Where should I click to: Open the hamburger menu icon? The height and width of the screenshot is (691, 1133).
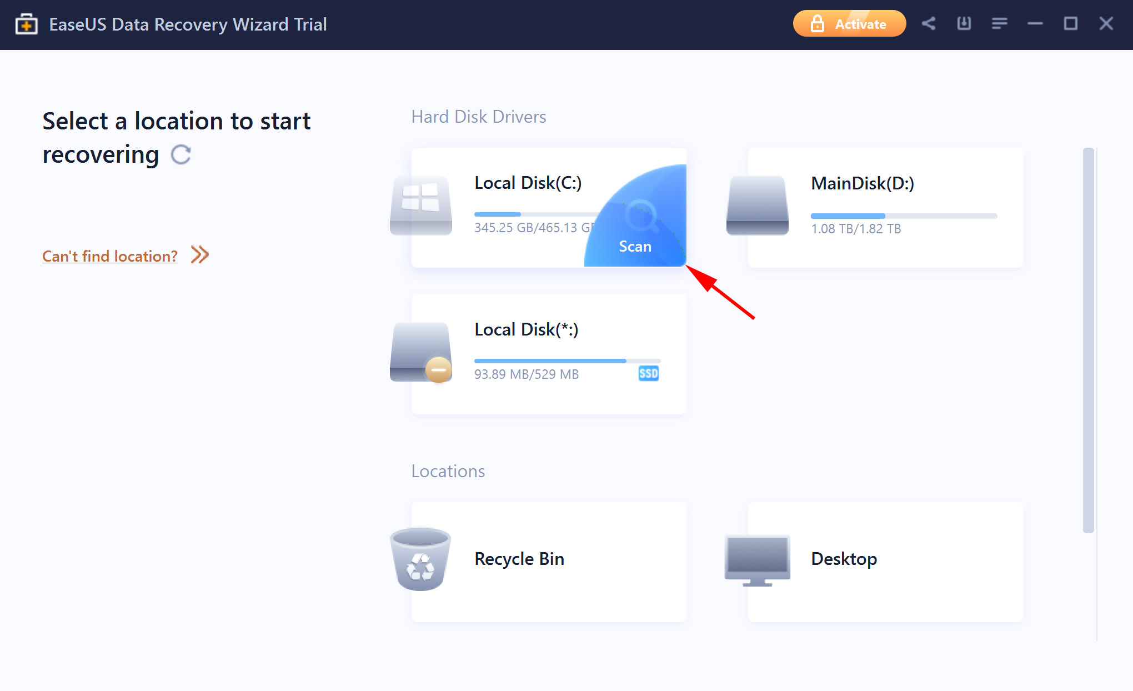[x=1000, y=23]
